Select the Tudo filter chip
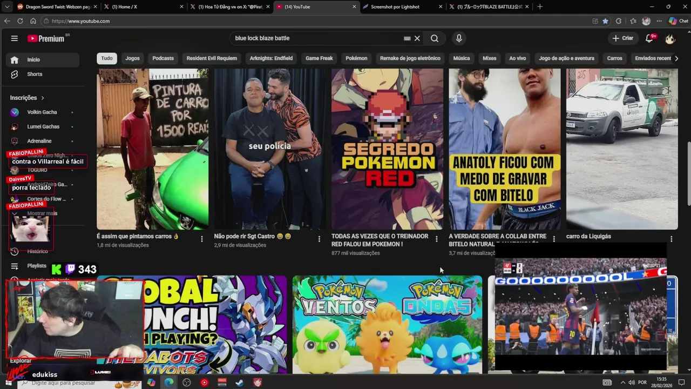Screen dimensions: 691x389 tap(107, 58)
